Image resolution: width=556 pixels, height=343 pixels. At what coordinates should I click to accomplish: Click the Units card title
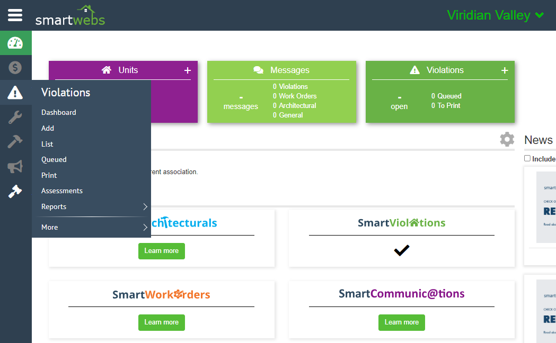tap(128, 70)
